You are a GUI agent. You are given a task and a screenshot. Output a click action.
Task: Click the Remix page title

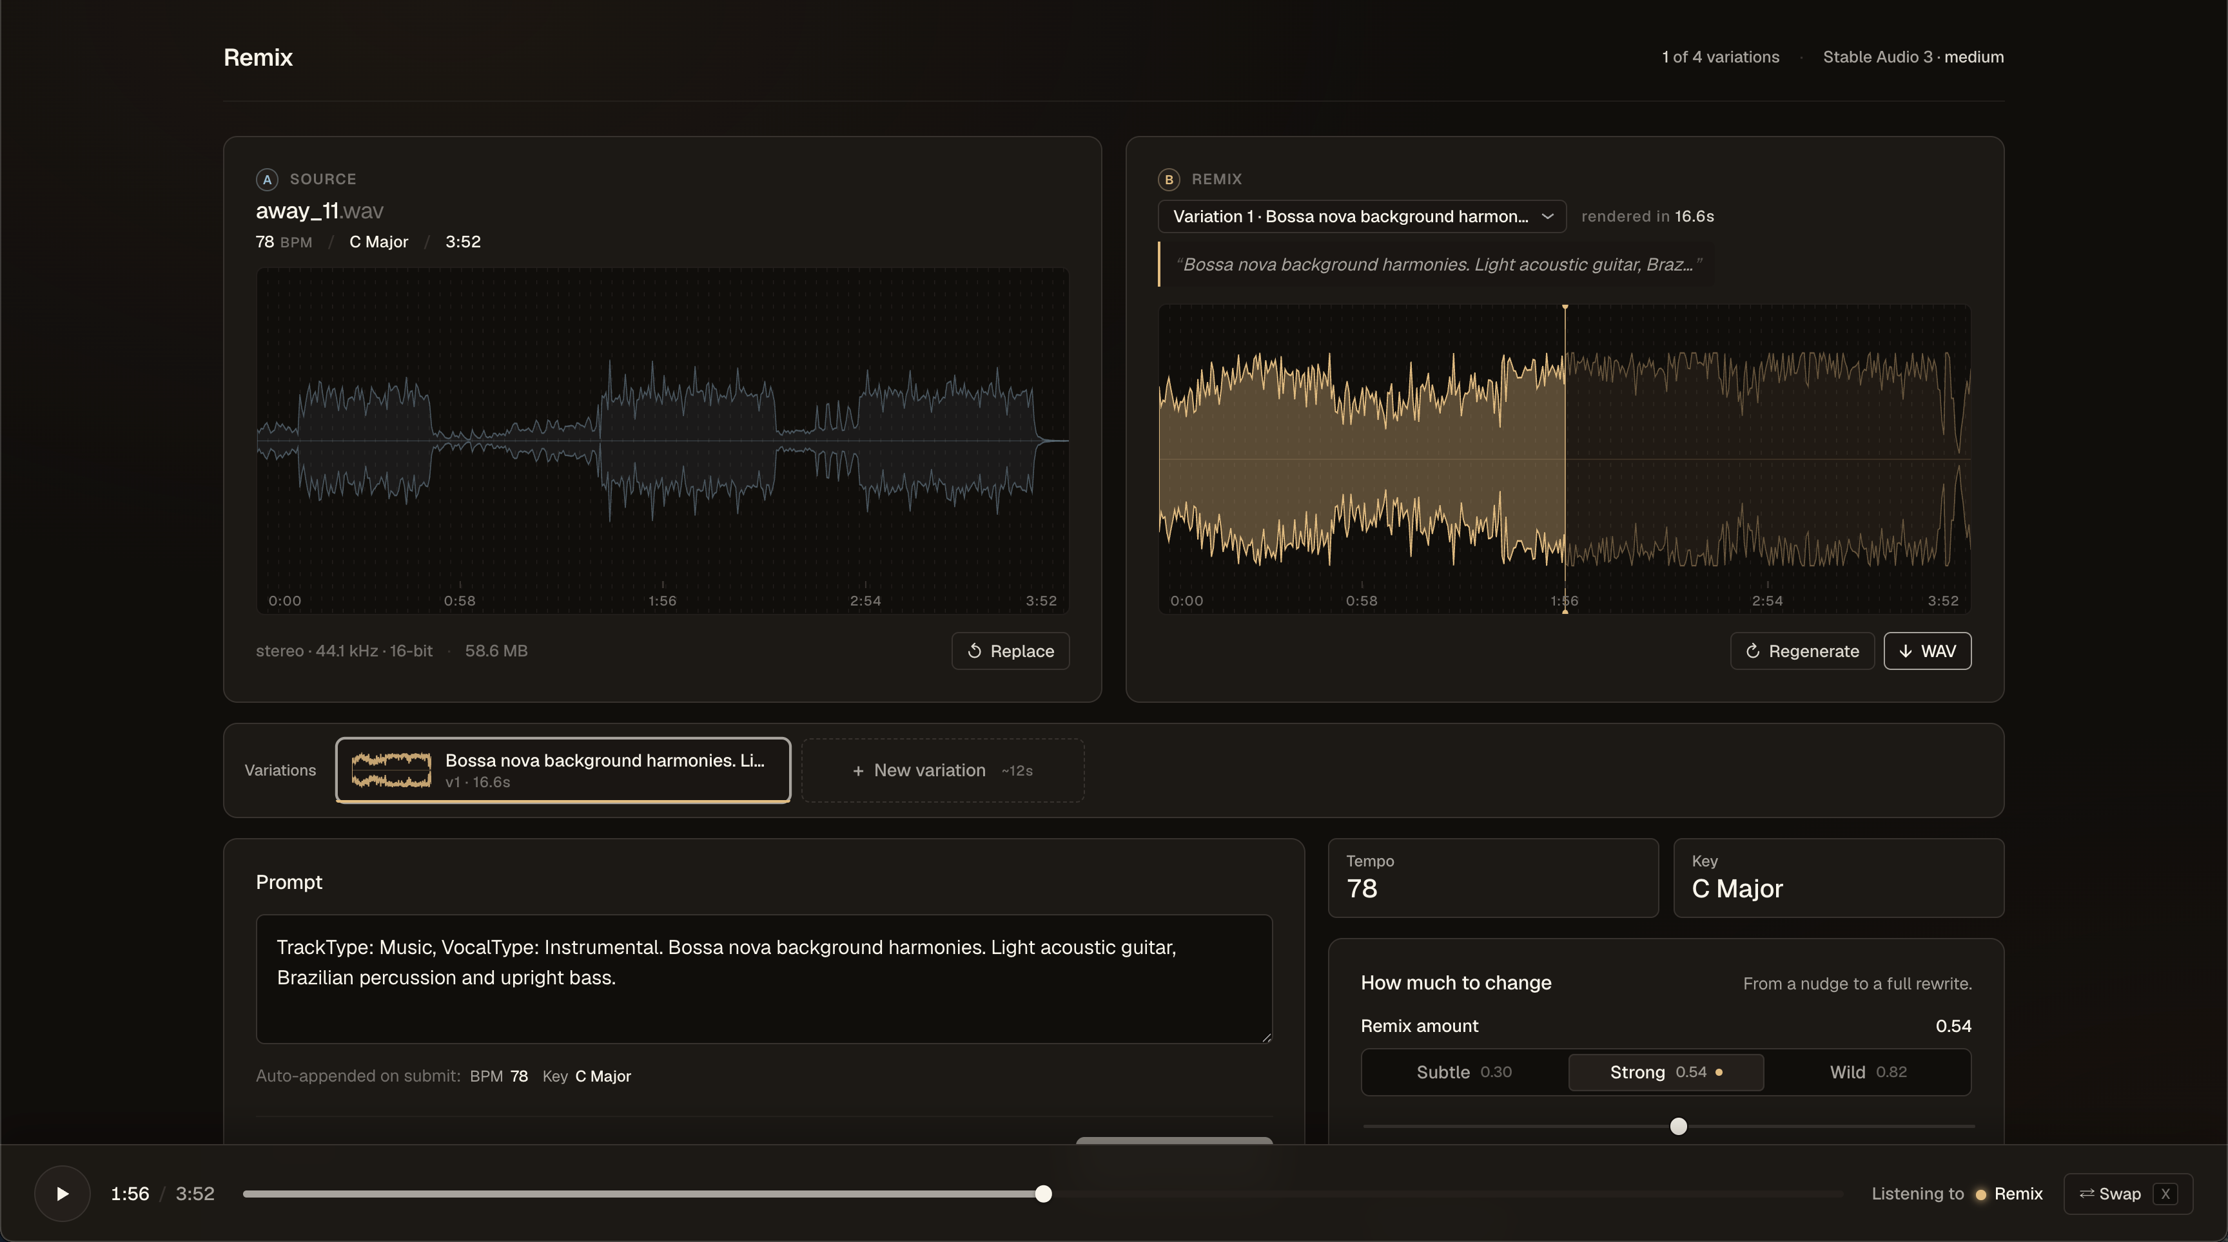[258, 57]
